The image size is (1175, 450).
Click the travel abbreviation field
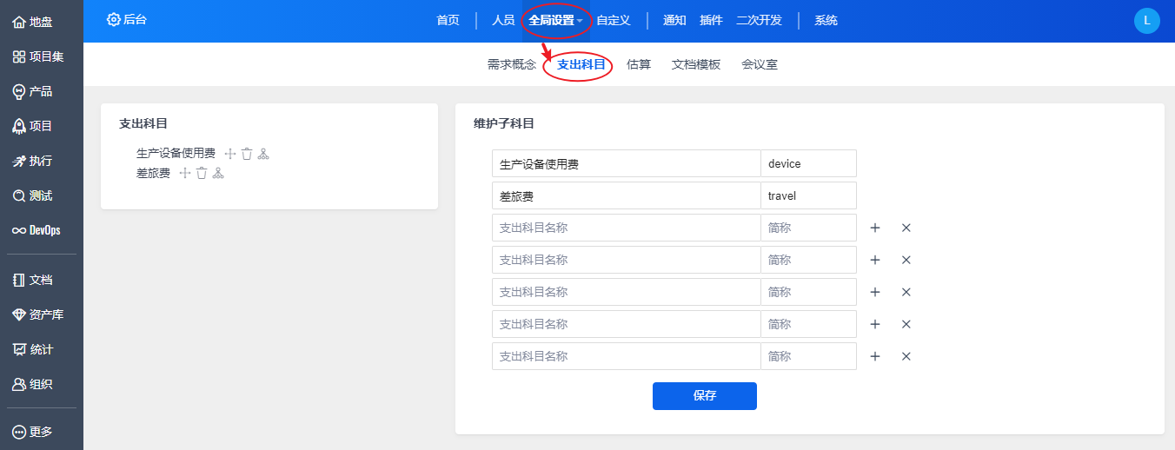[808, 195]
